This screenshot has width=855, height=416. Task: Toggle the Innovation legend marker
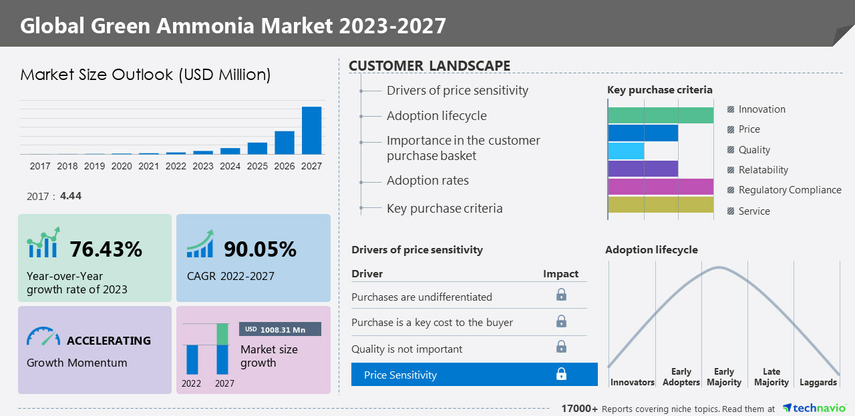[x=731, y=109]
